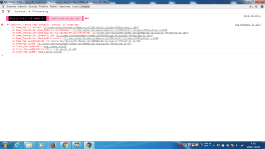Open the game window taskbar icon
Image resolution: width=265 pixels, height=149 pixels.
tap(89, 145)
